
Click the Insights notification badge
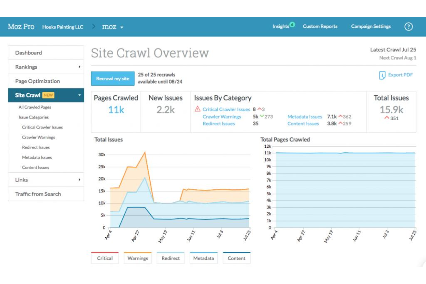coord(292,24)
